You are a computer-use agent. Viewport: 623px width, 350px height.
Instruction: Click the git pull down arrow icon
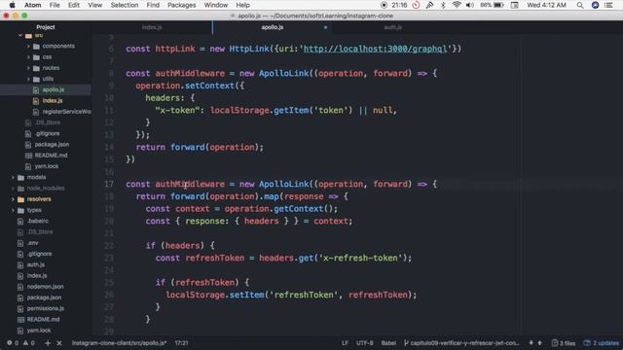(531, 343)
